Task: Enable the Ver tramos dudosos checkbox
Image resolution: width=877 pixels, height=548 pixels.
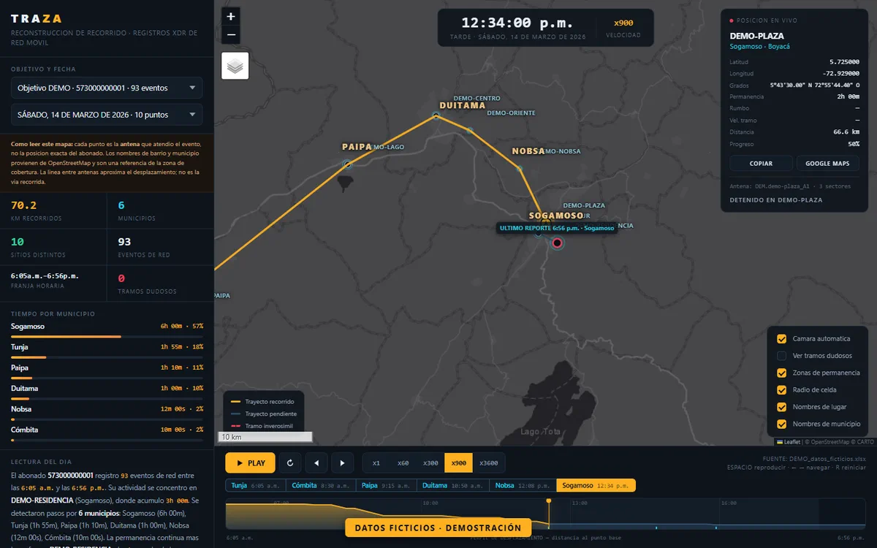Action: 782,356
